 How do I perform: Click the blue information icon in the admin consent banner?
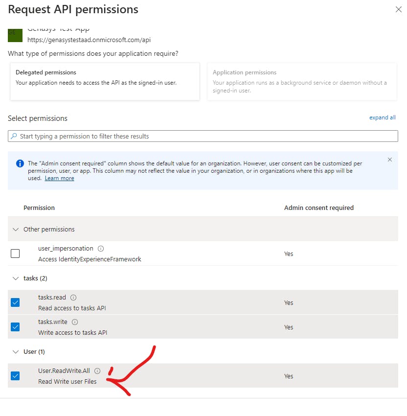[20, 163]
